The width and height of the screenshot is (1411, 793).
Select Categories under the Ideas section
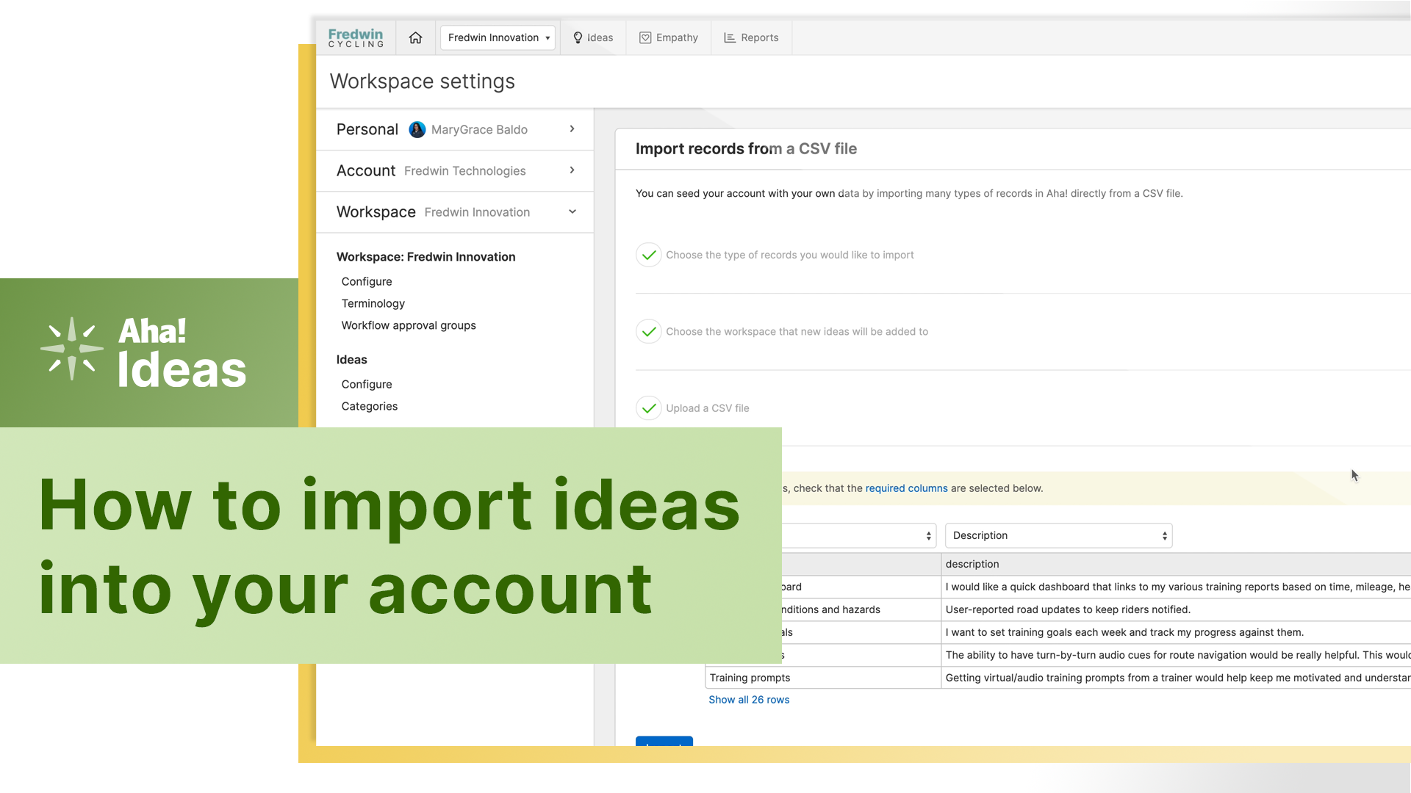(369, 406)
